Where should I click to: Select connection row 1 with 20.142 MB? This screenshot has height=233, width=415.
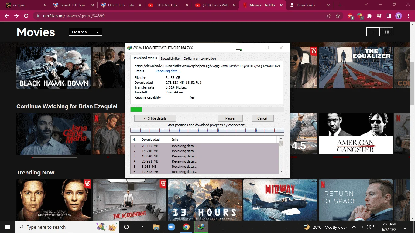pyautogui.click(x=204, y=146)
